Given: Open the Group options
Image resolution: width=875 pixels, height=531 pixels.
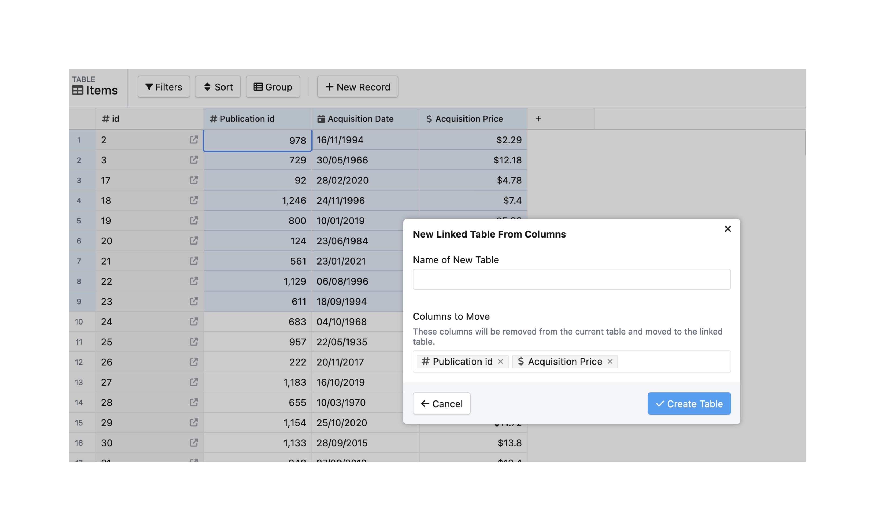Looking at the screenshot, I should pos(273,87).
